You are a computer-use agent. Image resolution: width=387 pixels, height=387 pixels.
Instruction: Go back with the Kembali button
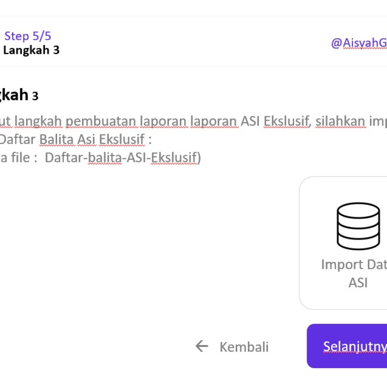click(x=232, y=347)
